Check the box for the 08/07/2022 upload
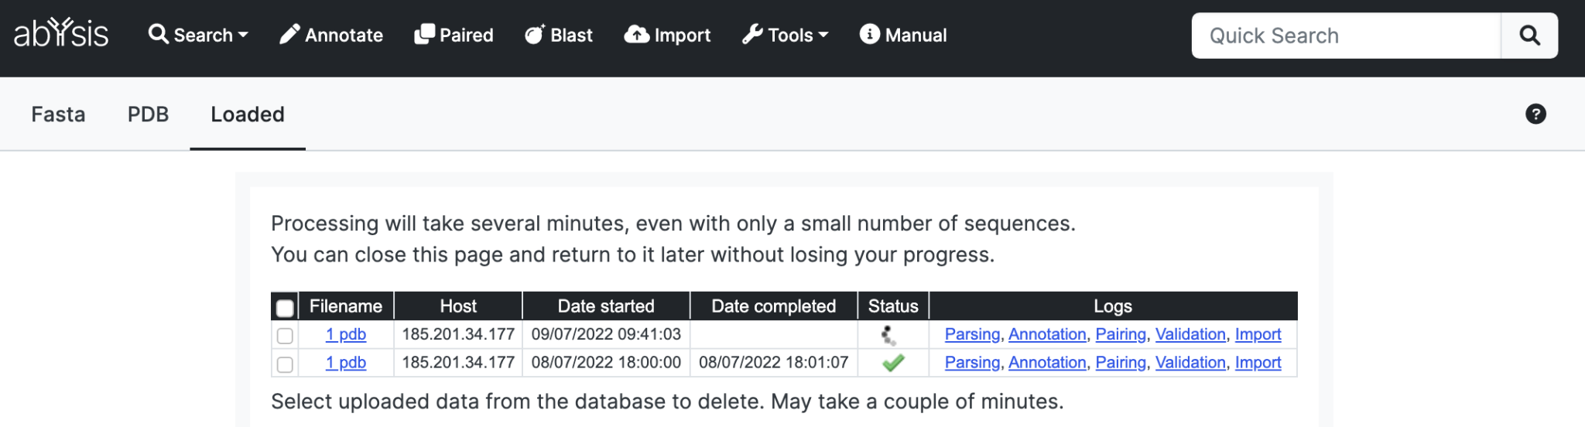Image resolution: width=1585 pixels, height=427 pixels. coord(285,364)
